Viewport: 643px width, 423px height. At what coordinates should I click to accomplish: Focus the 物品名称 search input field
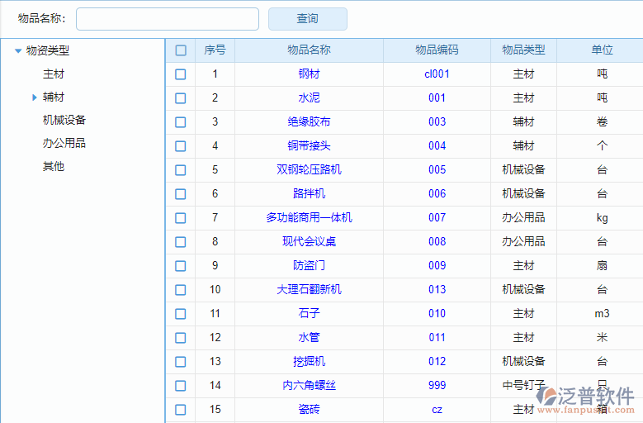click(168, 19)
